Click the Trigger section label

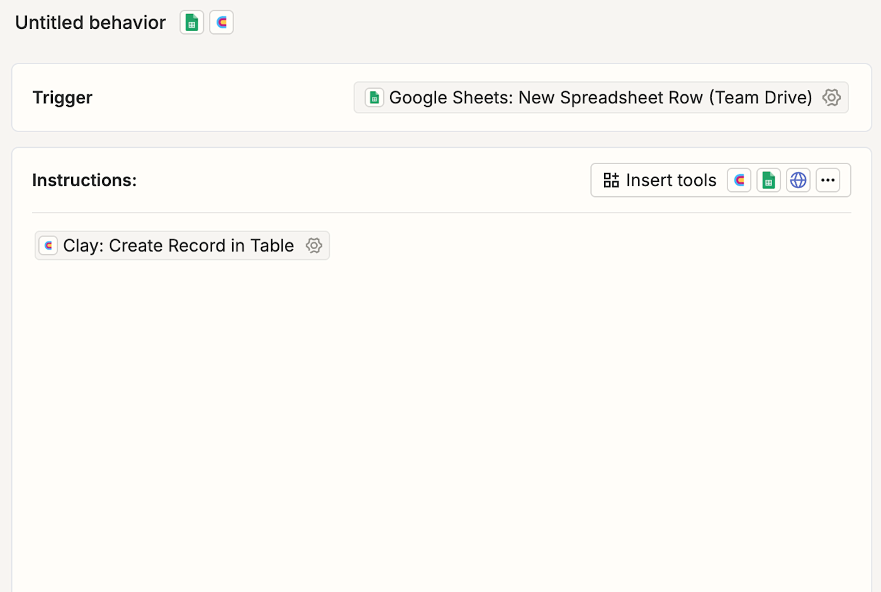pos(62,98)
